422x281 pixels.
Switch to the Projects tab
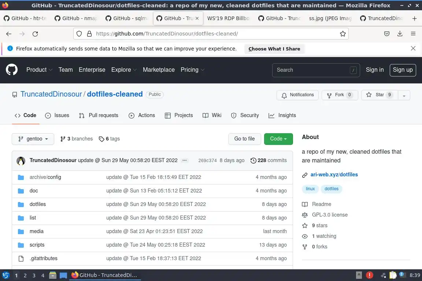point(179,115)
